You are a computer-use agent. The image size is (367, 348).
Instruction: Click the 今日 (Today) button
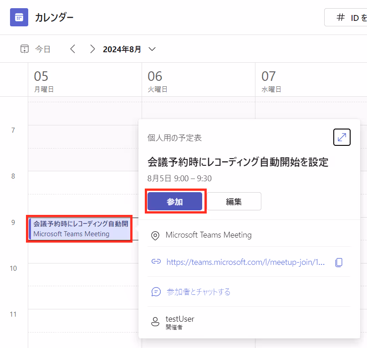tap(36, 49)
